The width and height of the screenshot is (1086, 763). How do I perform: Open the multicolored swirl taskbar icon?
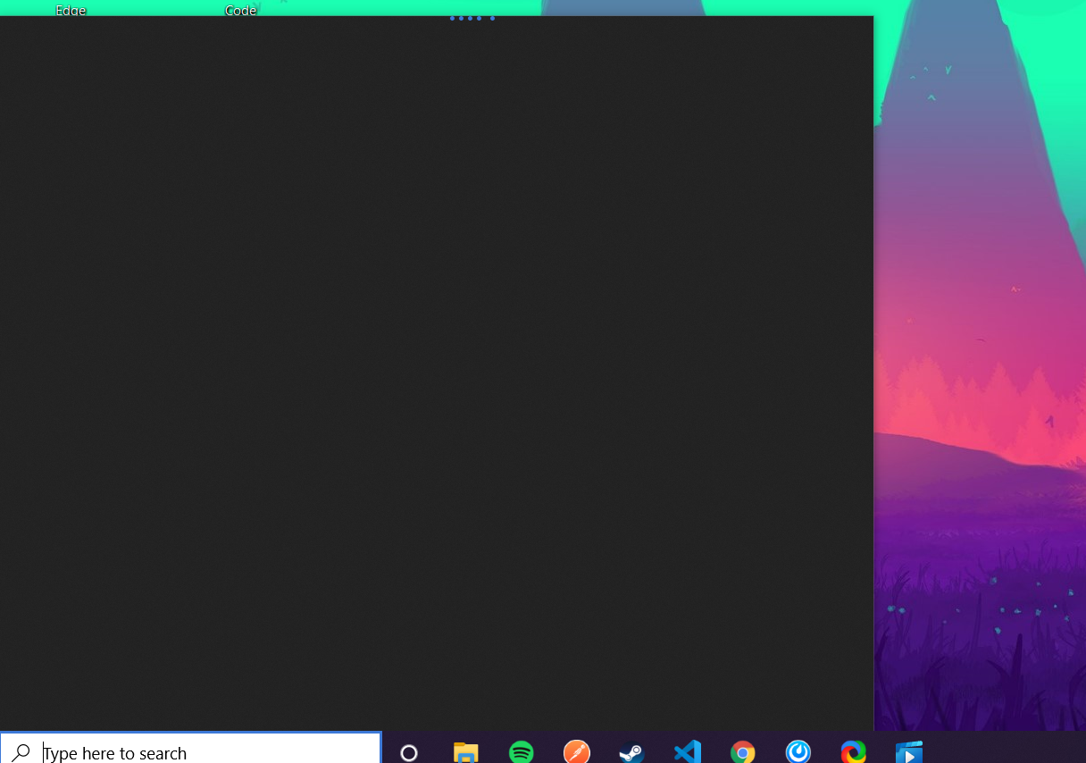coord(853,752)
